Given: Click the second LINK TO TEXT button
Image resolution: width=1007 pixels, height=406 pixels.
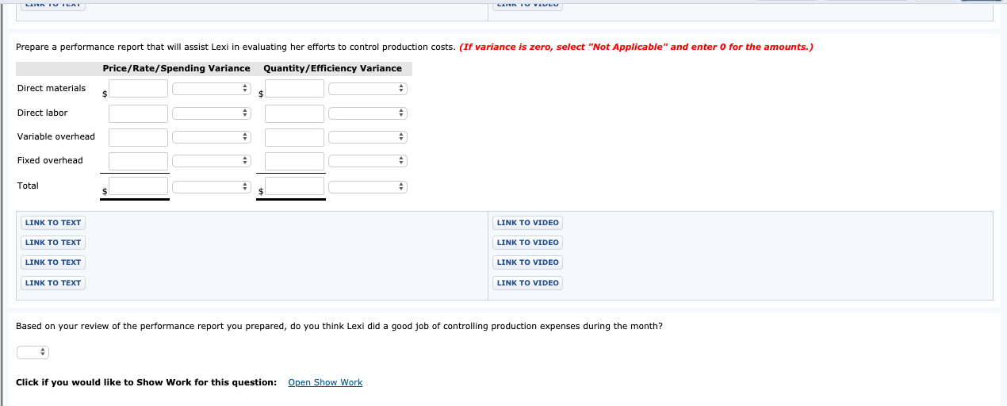Looking at the screenshot, I should coord(53,243).
